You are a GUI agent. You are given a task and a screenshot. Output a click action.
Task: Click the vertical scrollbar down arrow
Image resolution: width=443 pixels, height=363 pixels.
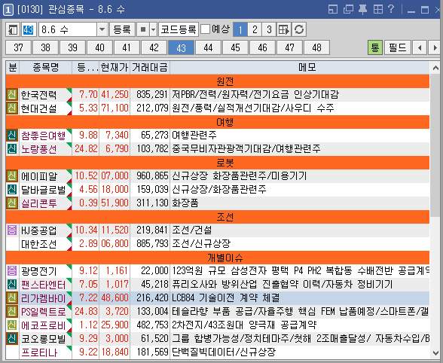pos(435,352)
